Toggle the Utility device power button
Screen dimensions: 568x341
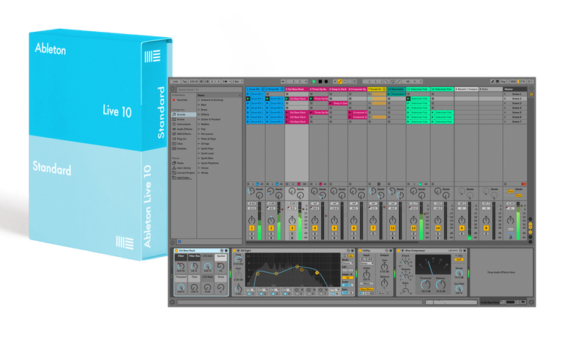pyautogui.click(x=360, y=250)
